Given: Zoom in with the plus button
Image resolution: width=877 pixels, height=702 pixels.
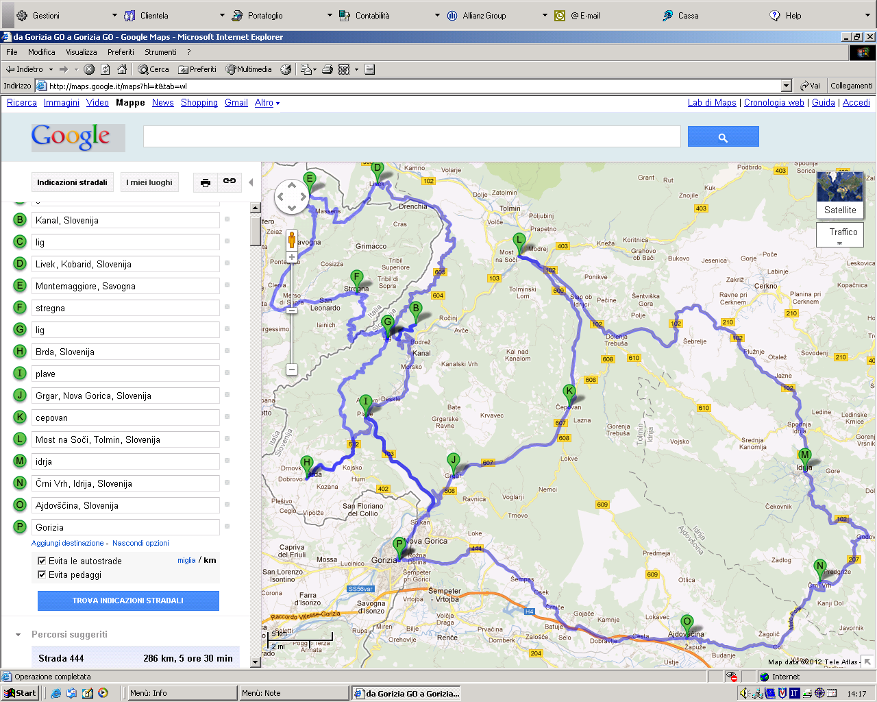Looking at the screenshot, I should (292, 257).
